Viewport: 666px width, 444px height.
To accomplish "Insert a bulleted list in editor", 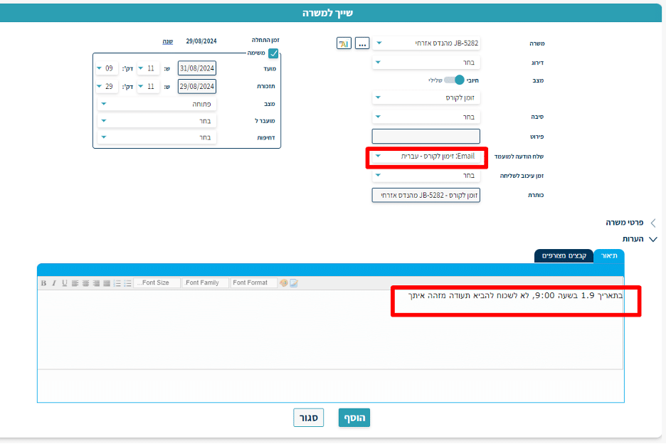I will tap(127, 283).
